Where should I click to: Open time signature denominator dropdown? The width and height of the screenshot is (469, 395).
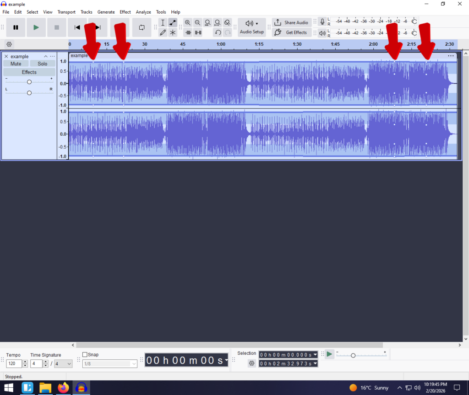(63, 364)
